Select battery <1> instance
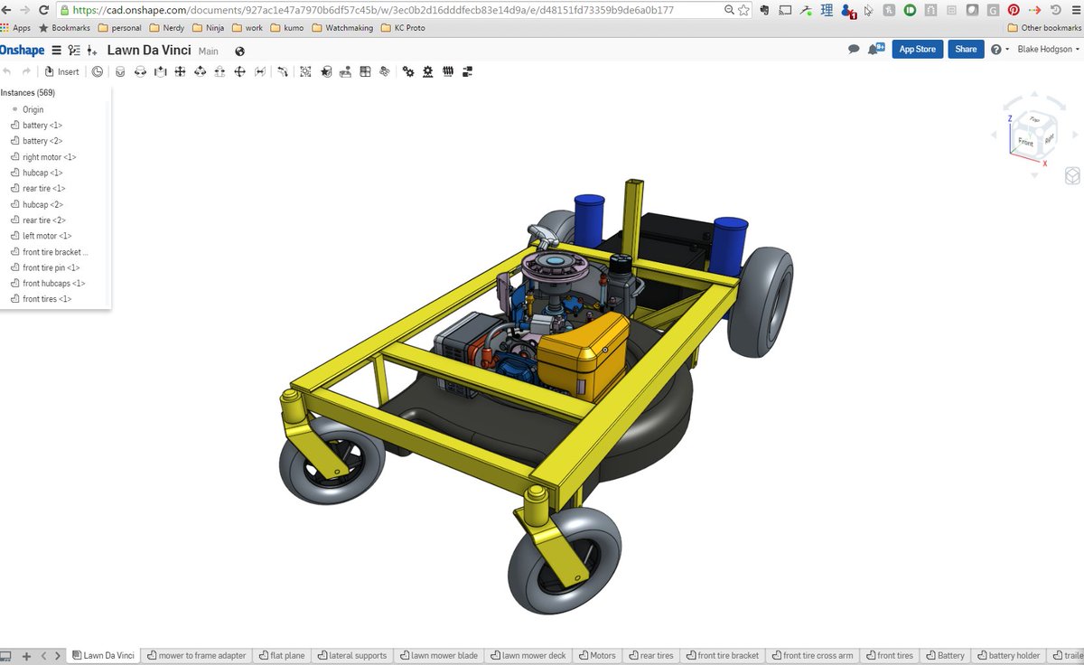The image size is (1084, 665). (x=42, y=126)
